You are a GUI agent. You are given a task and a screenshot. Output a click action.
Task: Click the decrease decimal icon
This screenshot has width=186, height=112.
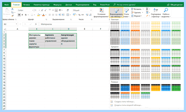[x=91, y=15]
